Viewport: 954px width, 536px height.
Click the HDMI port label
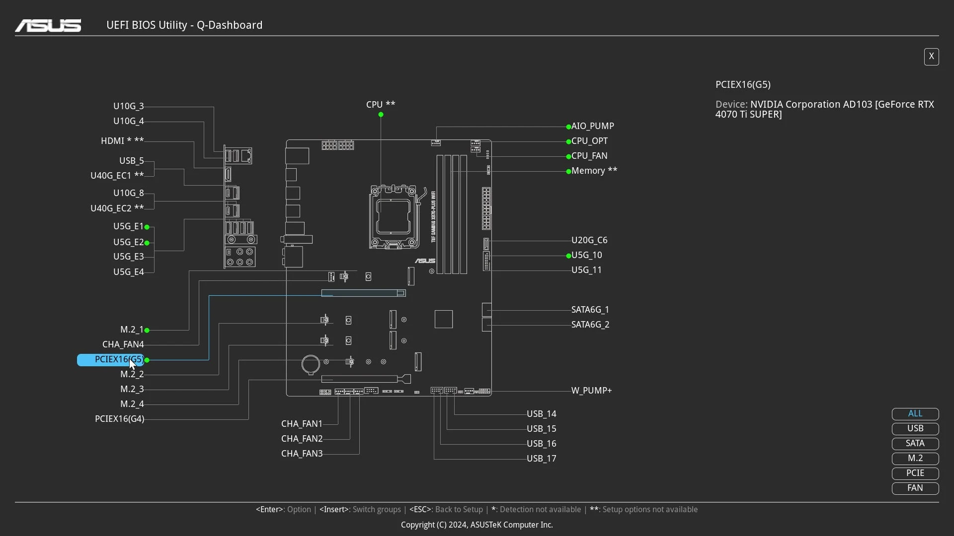pos(122,141)
